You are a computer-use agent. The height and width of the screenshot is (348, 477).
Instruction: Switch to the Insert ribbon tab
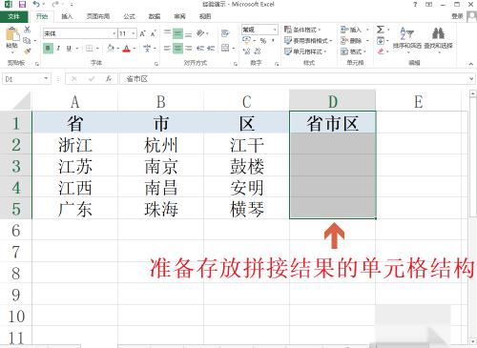[x=67, y=16]
